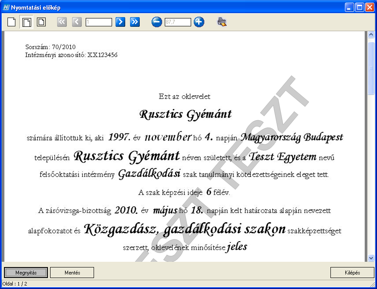377x289 pixels.
Task: Zoom in with the plus button
Action: pyautogui.click(x=199, y=22)
